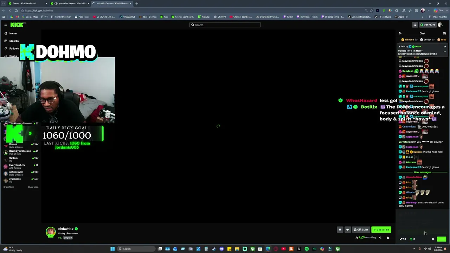The image size is (450, 253).
Task: Open schneckyirl channel in sidebar
Action: tap(21, 173)
